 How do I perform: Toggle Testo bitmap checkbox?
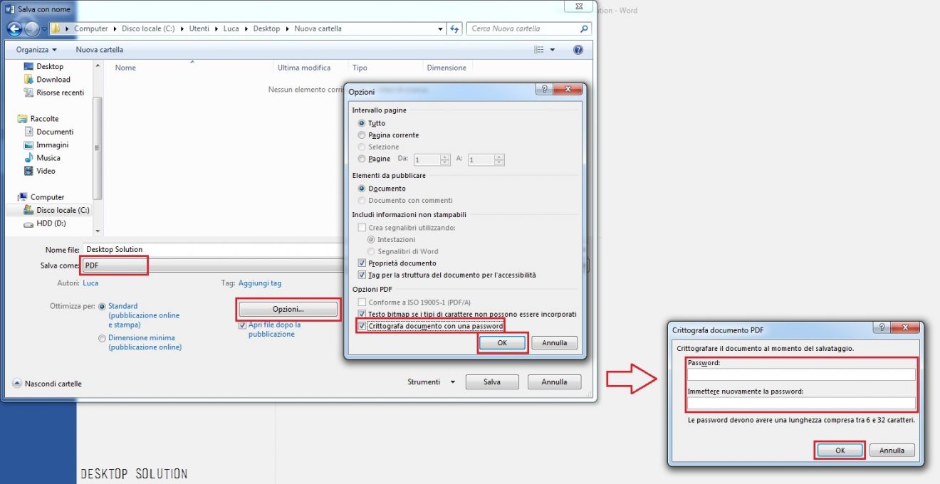pos(362,314)
